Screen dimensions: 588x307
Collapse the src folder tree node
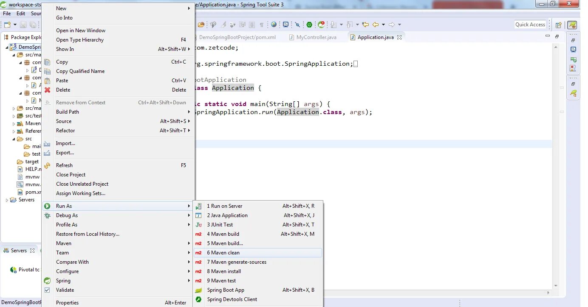tap(14, 139)
